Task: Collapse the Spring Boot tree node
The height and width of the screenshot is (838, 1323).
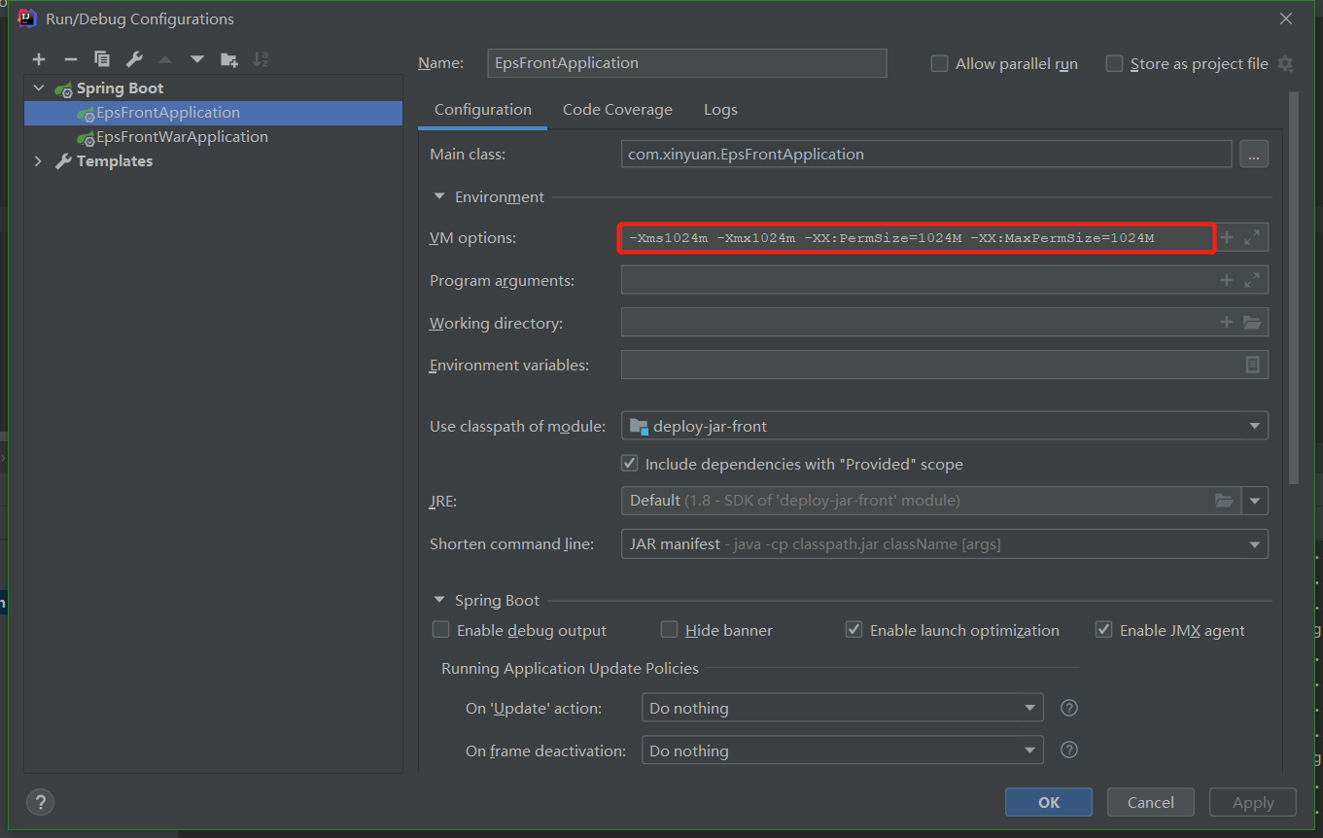Action: pos(39,88)
